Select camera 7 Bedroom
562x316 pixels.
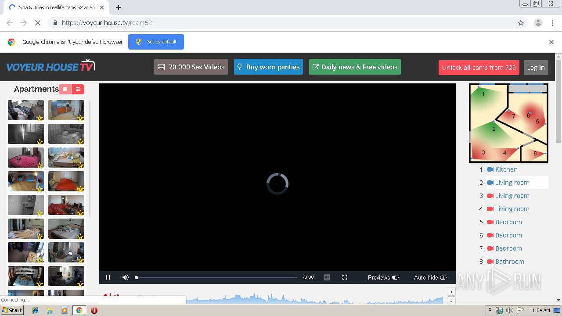[508, 248]
